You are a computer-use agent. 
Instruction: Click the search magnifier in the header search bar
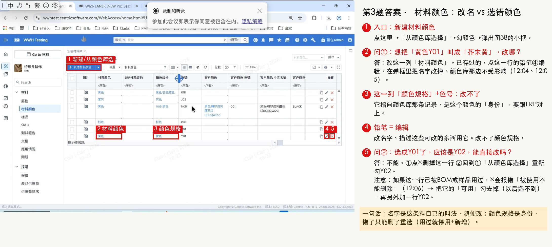point(245,40)
